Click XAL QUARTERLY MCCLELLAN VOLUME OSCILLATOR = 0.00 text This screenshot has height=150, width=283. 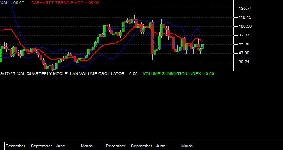tap(78, 74)
